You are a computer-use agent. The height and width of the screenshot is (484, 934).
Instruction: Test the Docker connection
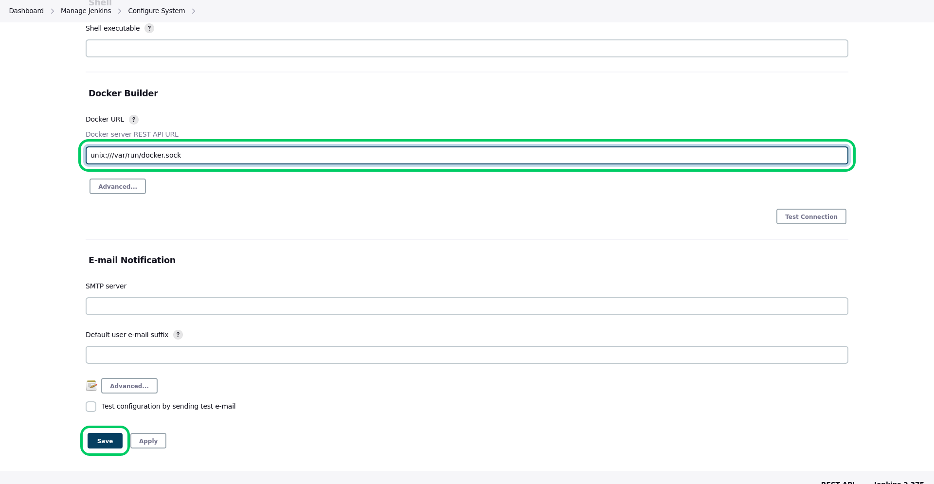coord(811,216)
